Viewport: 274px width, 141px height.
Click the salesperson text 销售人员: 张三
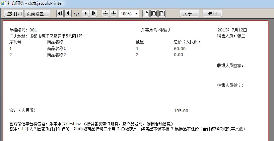(x=231, y=36)
